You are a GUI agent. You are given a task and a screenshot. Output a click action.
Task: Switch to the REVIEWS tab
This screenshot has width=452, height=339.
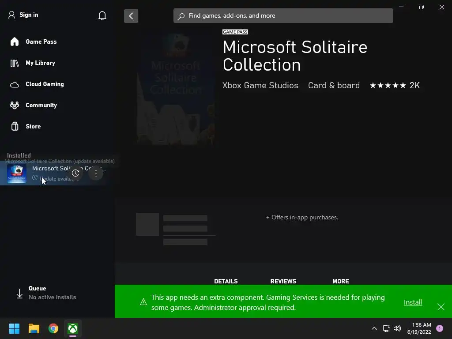283,281
